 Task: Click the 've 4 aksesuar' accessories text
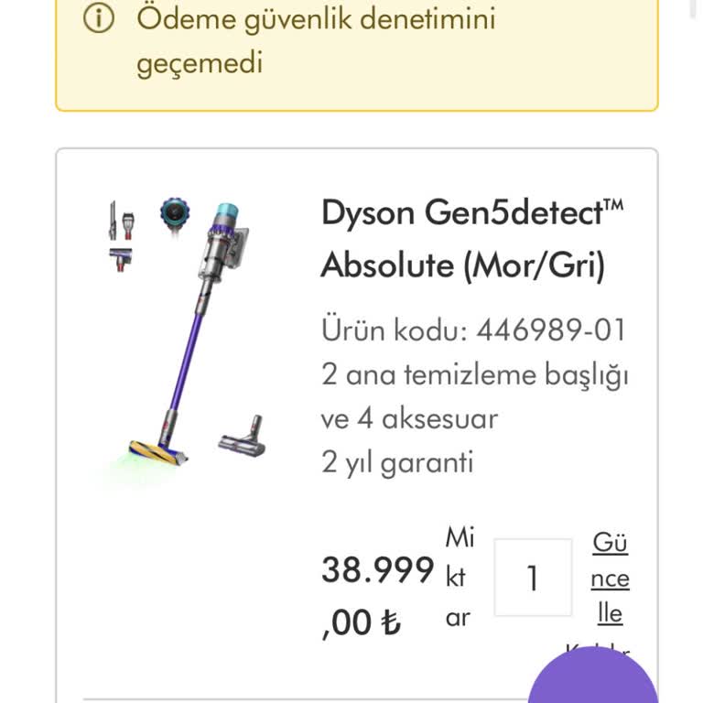click(409, 418)
